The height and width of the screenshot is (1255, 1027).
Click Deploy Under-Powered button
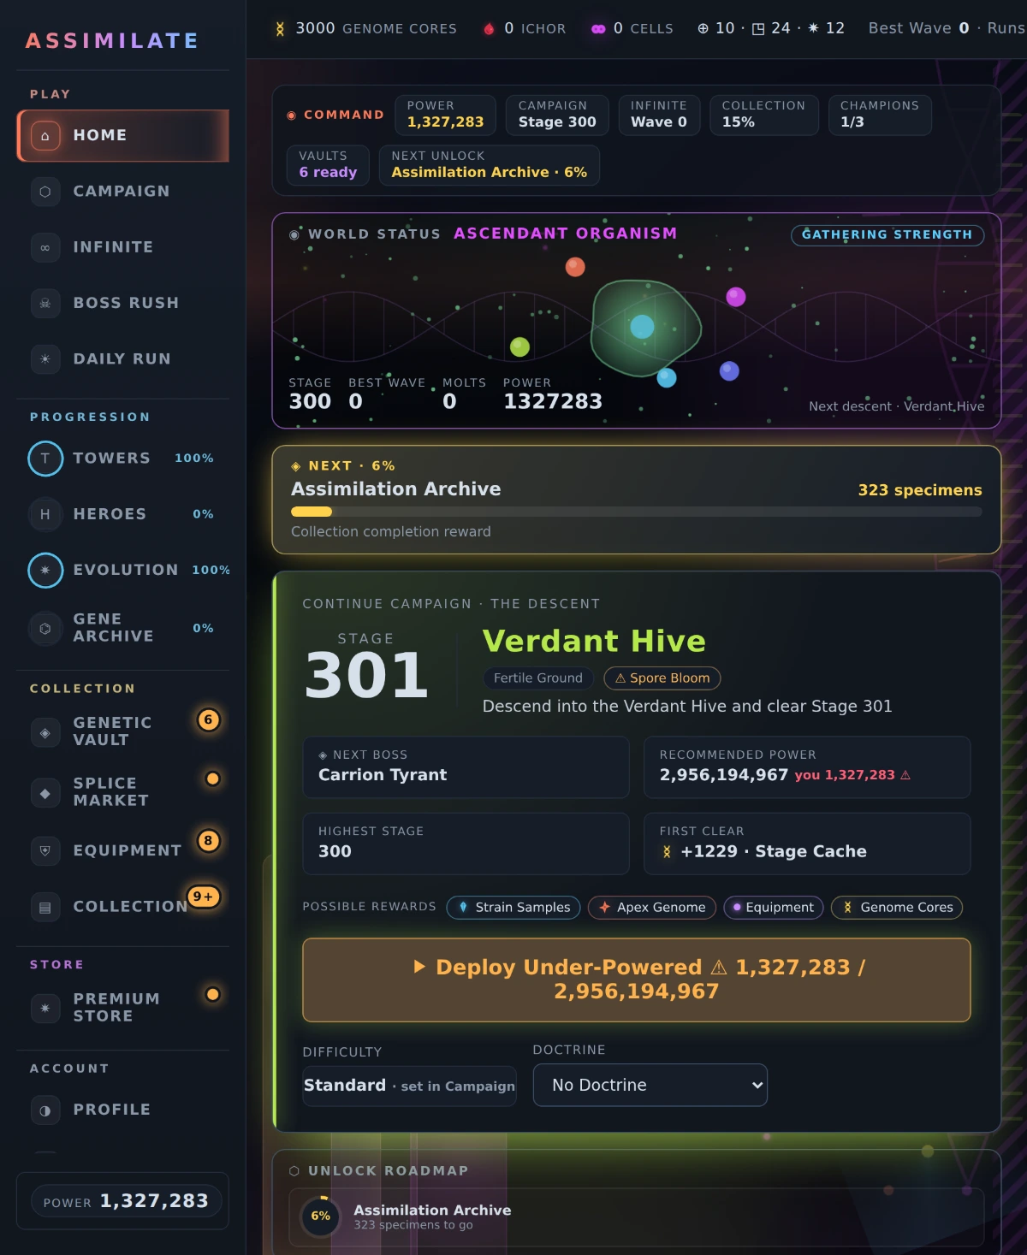(x=637, y=980)
